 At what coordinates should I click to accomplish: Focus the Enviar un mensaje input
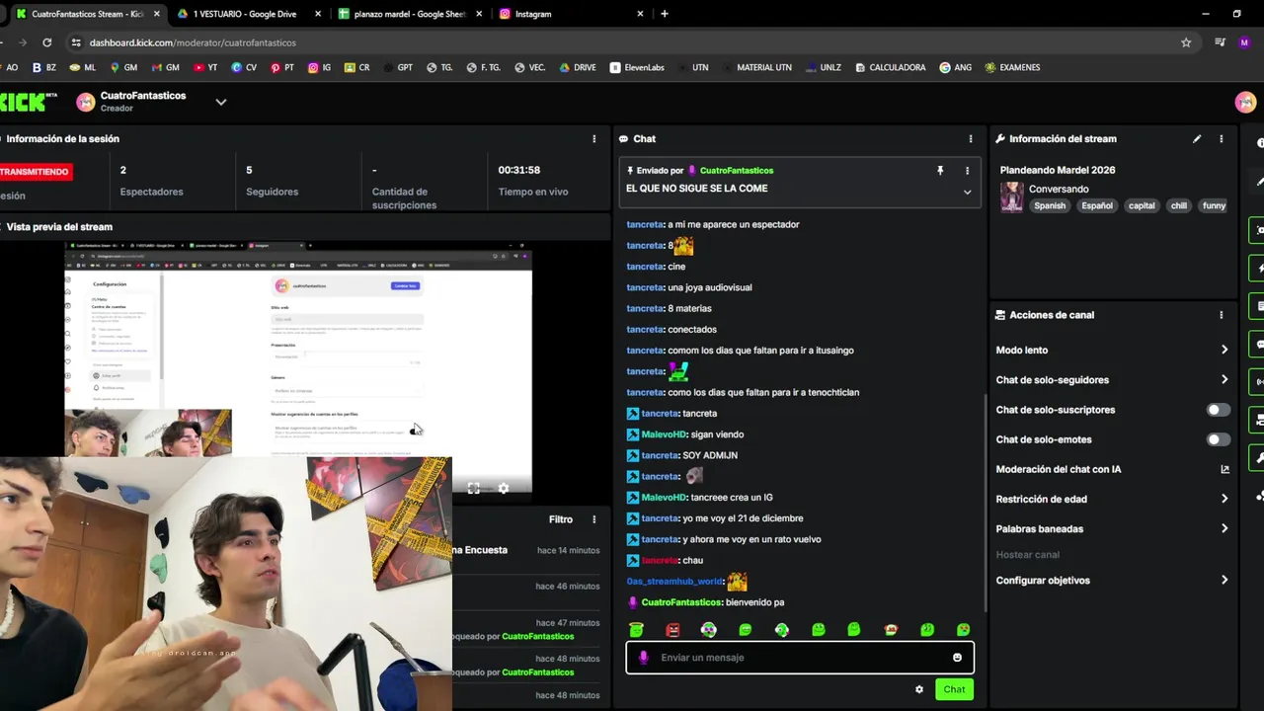click(x=799, y=658)
